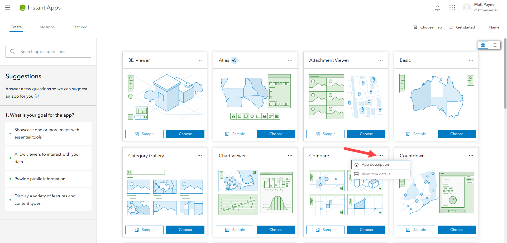Choose the Chart Viewer app
Viewport: 507px width, 243px height.
pyautogui.click(x=276, y=230)
